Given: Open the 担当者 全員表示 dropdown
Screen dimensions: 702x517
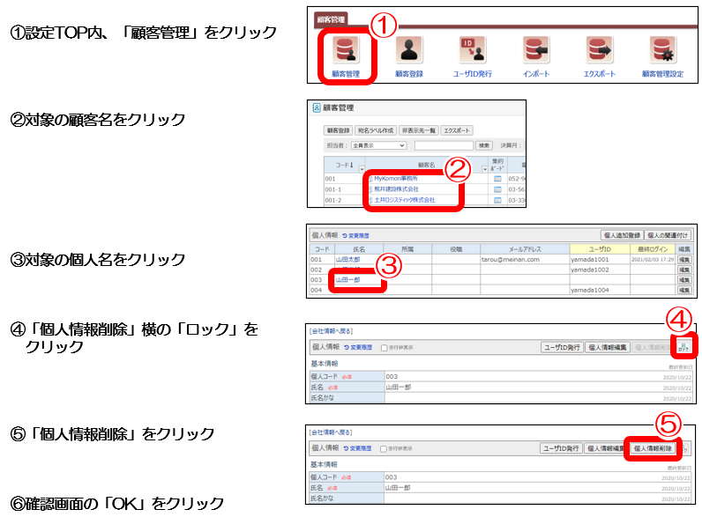Looking at the screenshot, I should tap(379, 145).
